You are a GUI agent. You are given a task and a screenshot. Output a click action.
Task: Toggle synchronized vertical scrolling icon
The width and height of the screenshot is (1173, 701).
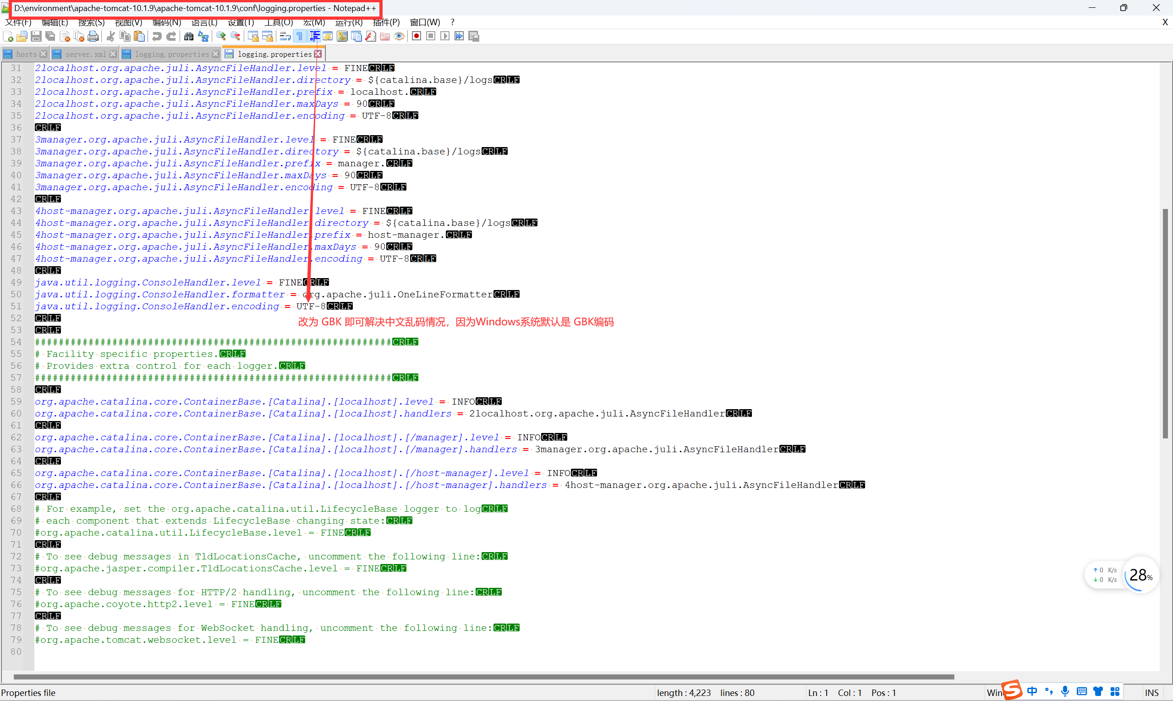253,36
